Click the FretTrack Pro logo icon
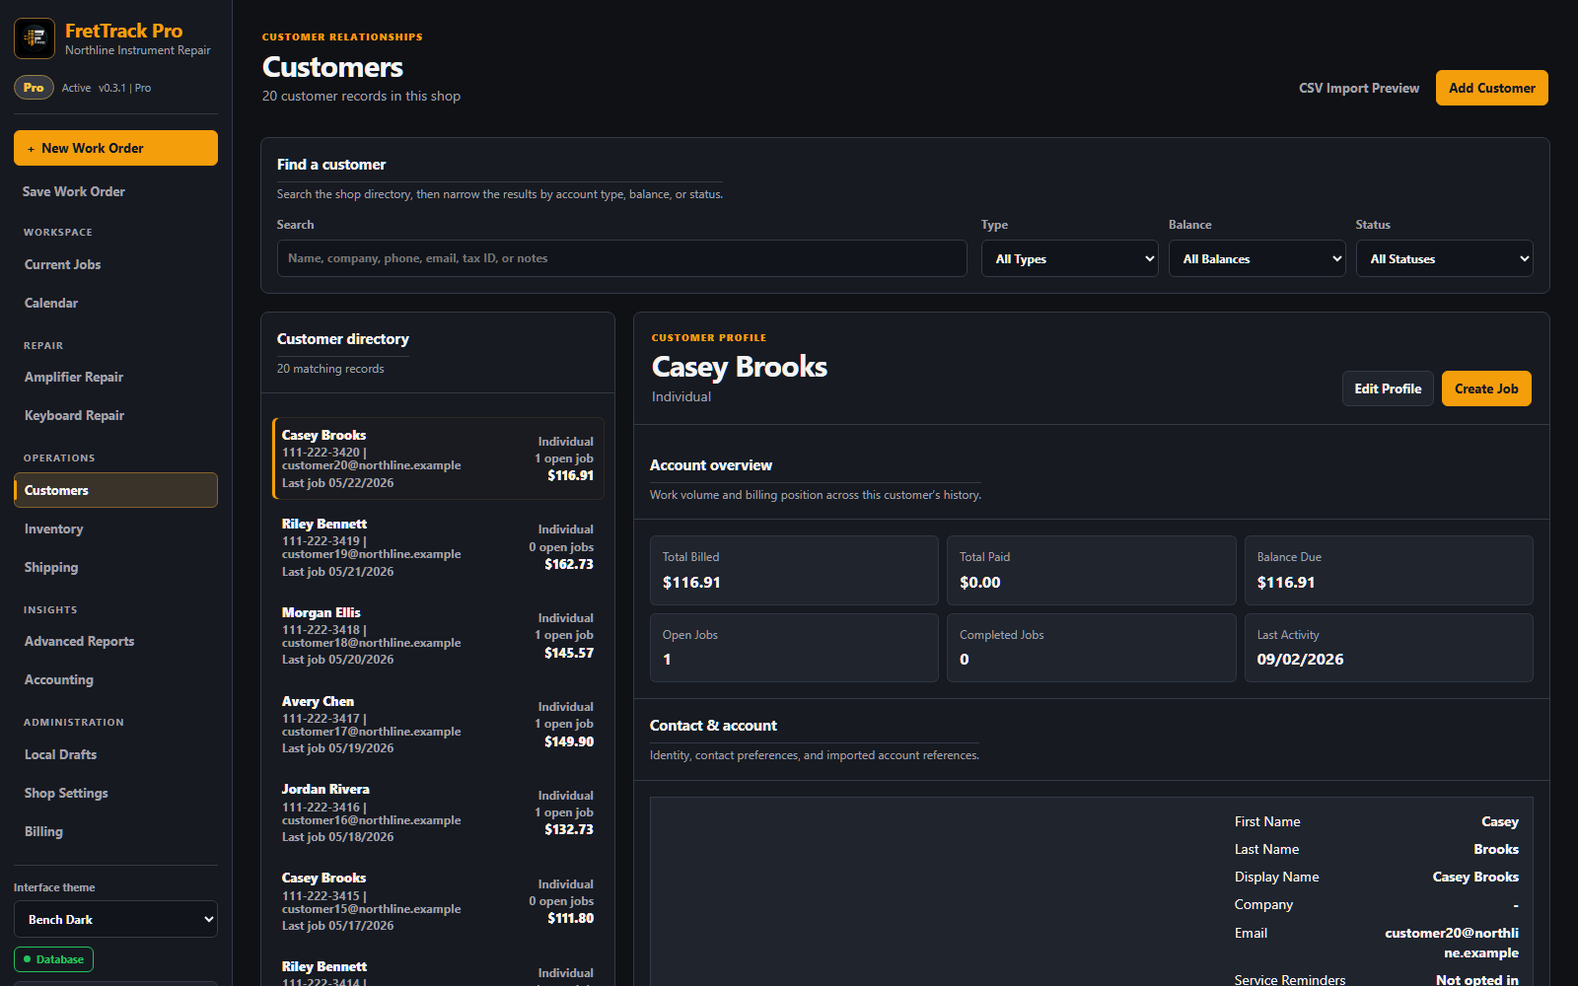Screen dimensions: 1578x986 [35, 38]
